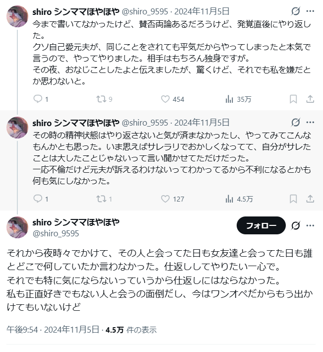View analytics of the 35万 views tweet
Viewport: 323px width, 352px height.
click(230, 99)
